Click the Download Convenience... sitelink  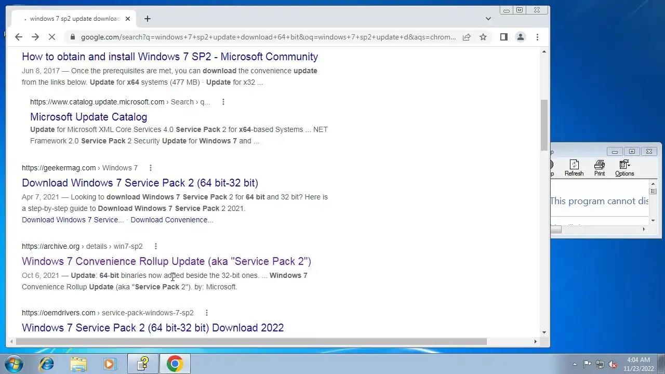click(x=172, y=220)
